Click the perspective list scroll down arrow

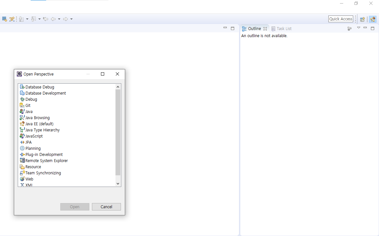[x=118, y=183]
